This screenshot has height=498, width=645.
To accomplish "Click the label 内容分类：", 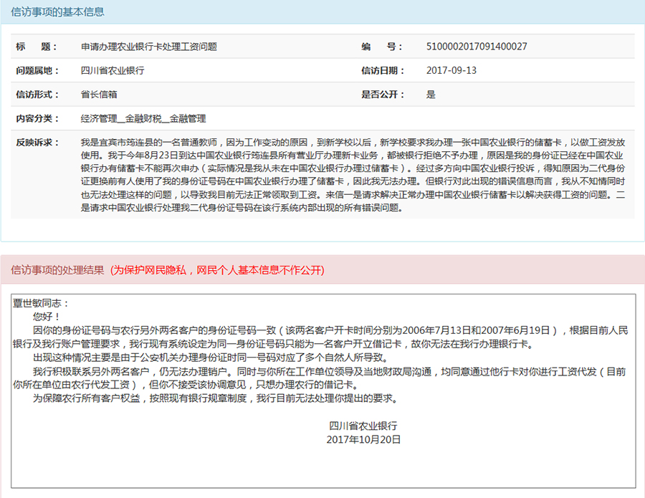I will click(x=37, y=119).
